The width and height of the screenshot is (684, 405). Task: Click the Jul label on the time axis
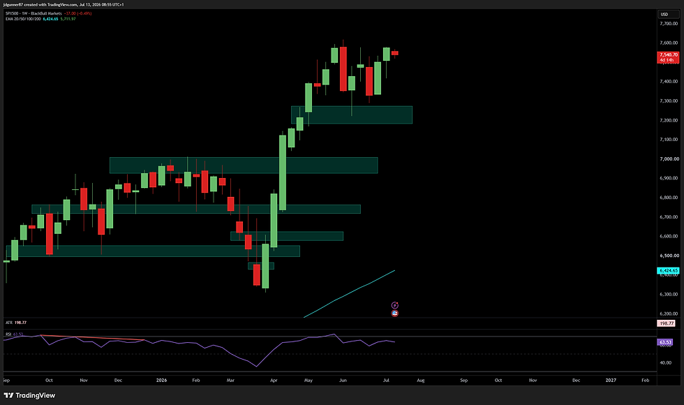(386, 380)
